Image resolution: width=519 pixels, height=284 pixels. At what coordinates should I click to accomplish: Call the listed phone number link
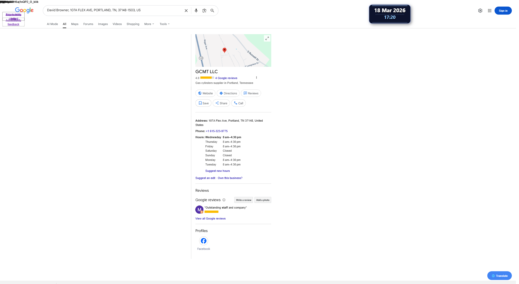pos(217,131)
